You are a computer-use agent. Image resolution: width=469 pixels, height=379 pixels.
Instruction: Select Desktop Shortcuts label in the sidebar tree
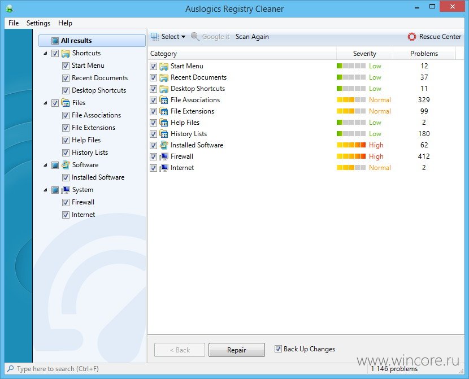pos(99,90)
